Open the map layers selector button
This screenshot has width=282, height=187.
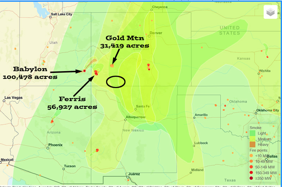[270, 12]
